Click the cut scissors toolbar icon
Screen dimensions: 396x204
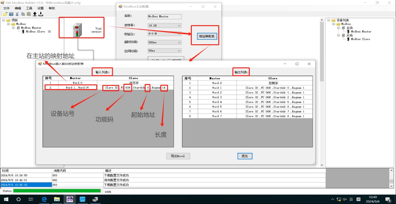click(x=17, y=14)
